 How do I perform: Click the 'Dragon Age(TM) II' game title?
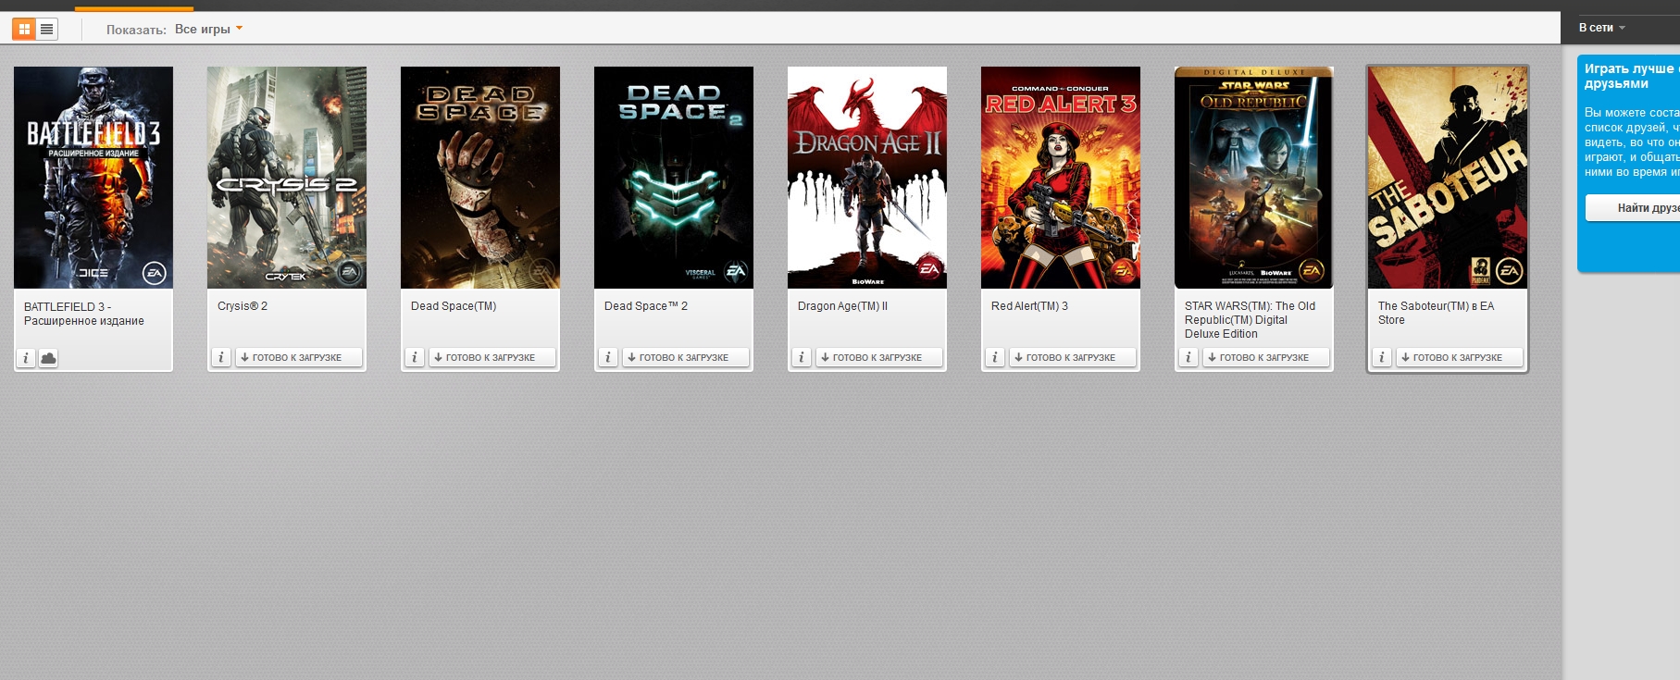point(842,306)
